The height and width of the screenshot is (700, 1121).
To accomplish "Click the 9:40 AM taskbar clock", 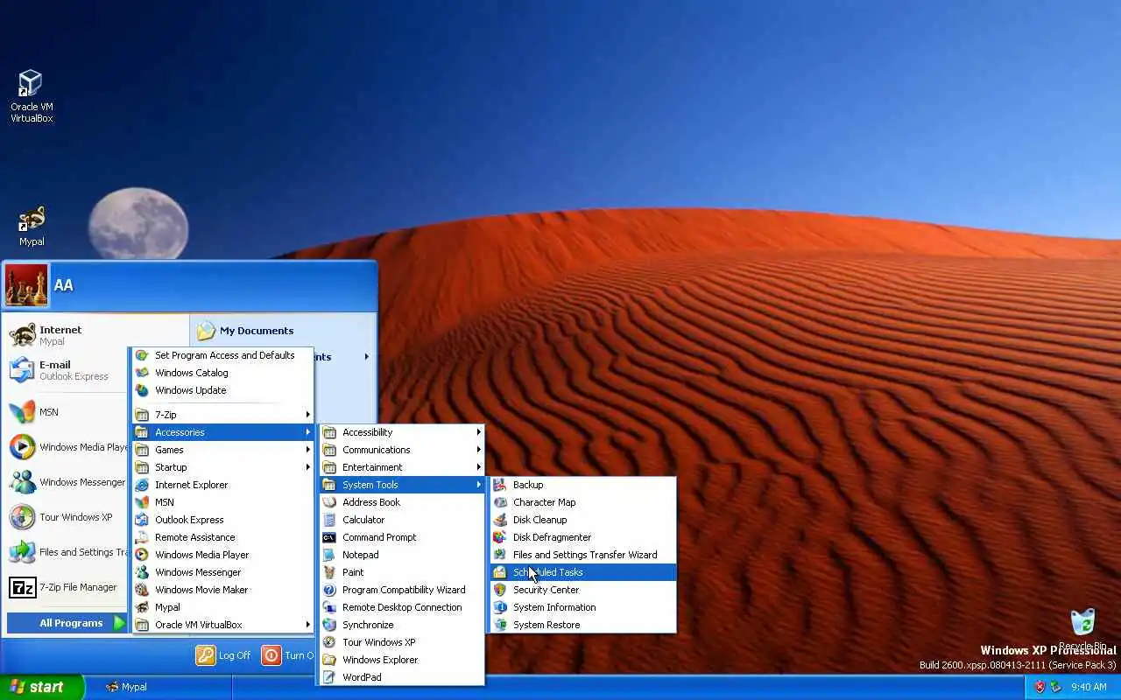I will pos(1089,688).
